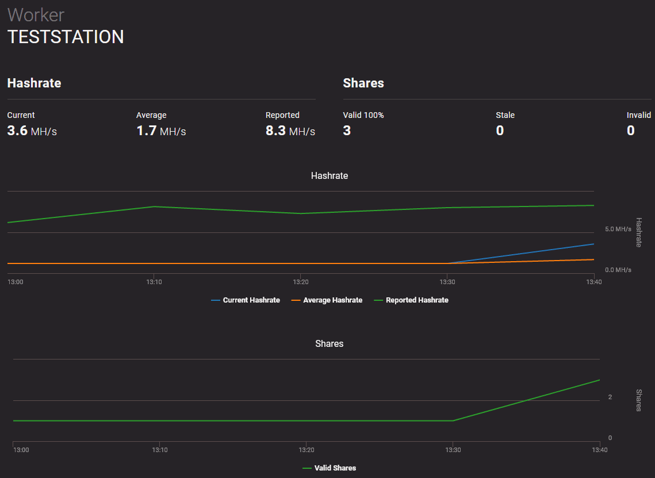Select the Average 1.7 MH/s value

pos(161,131)
